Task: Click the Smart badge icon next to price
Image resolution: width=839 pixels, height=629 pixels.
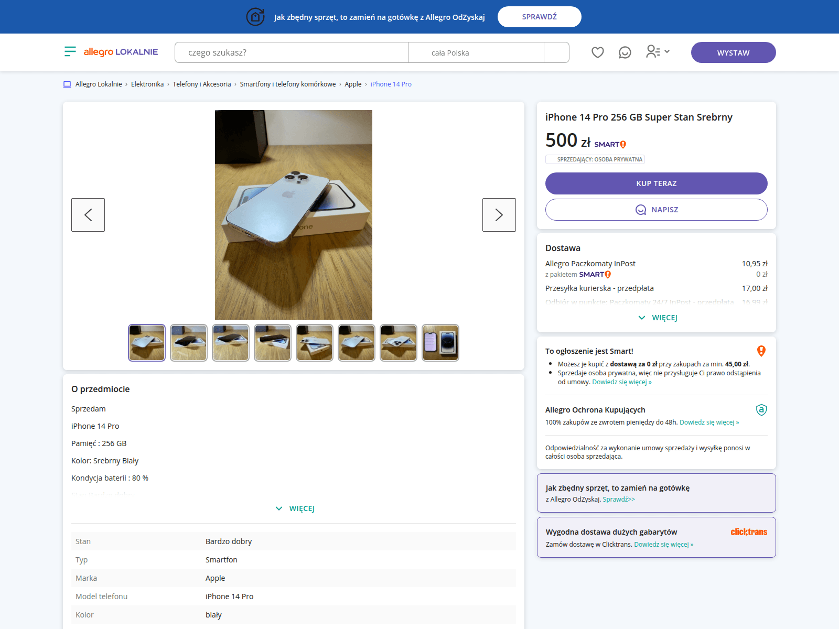Action: pyautogui.click(x=610, y=144)
